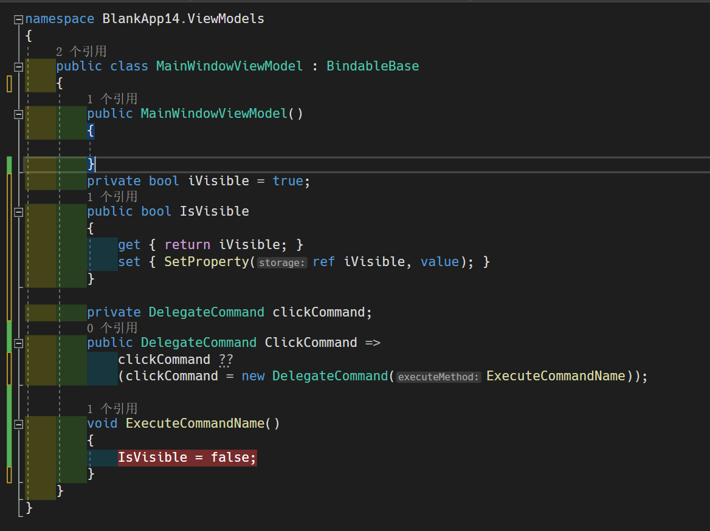Collapse the MainWindowViewModel class region
The image size is (710, 531).
[x=18, y=66]
